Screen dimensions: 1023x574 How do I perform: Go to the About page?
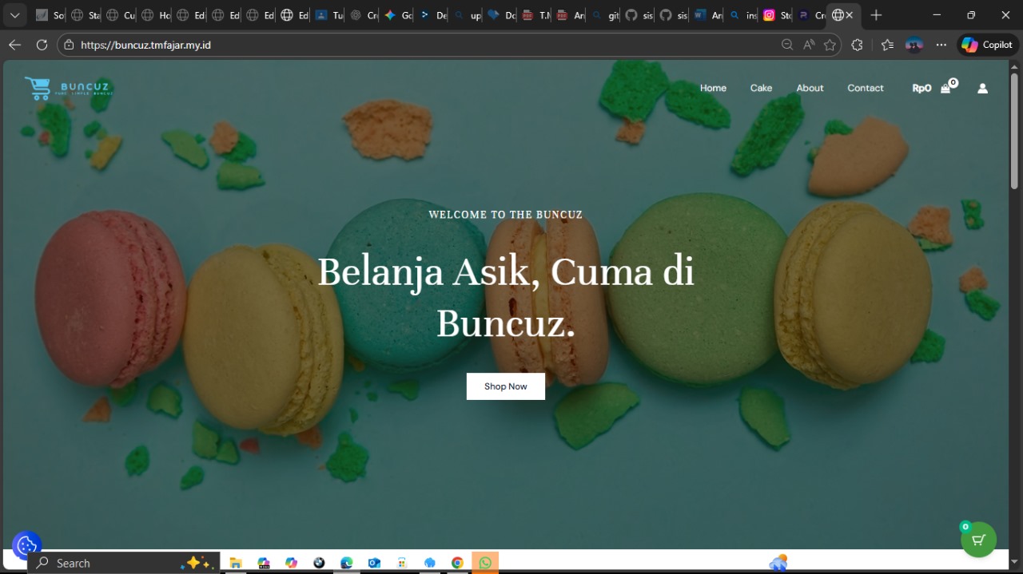[810, 88]
